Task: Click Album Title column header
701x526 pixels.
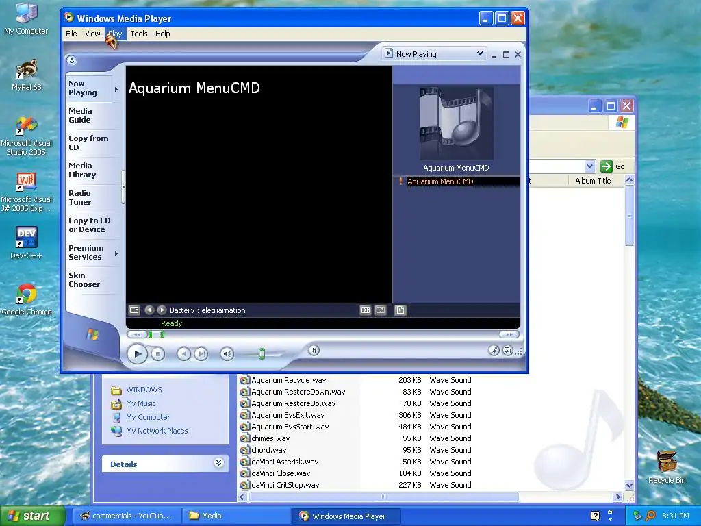Action: coord(596,181)
